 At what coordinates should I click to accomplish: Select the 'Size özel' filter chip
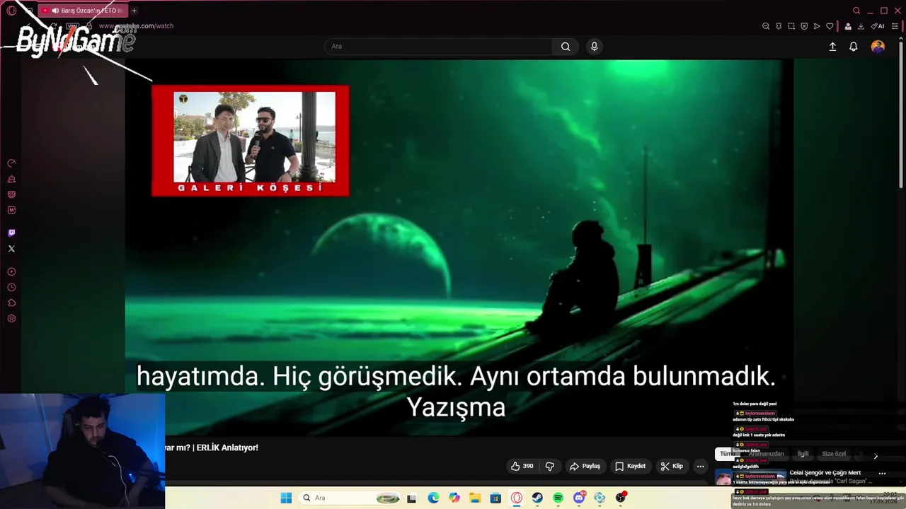pyautogui.click(x=834, y=454)
